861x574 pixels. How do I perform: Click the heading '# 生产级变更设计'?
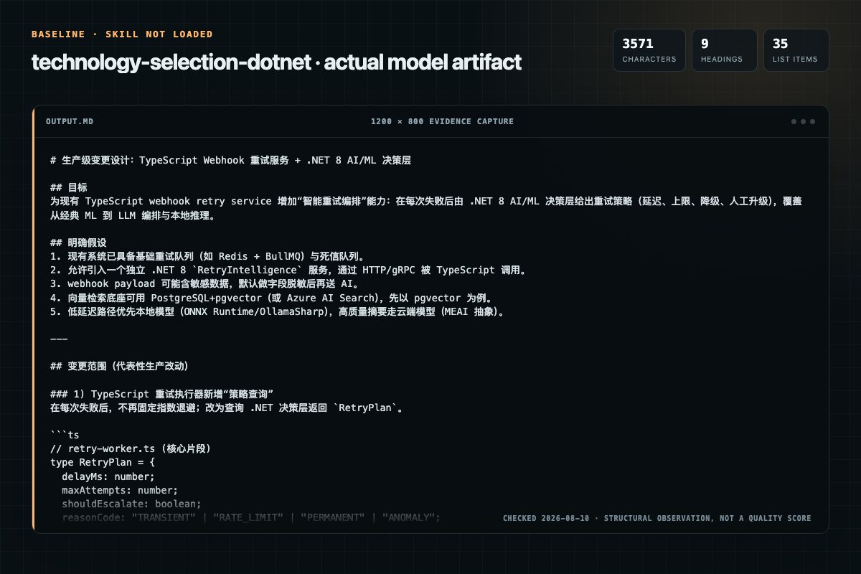[x=230, y=160]
